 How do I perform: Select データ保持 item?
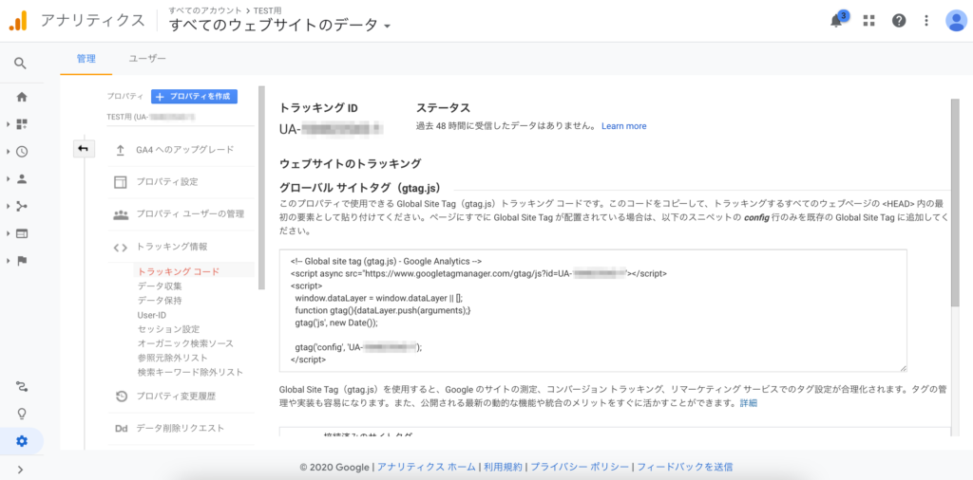[x=160, y=301]
